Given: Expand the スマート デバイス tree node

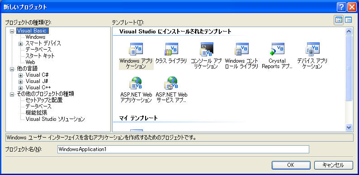Looking at the screenshot, I should [x=21, y=43].
